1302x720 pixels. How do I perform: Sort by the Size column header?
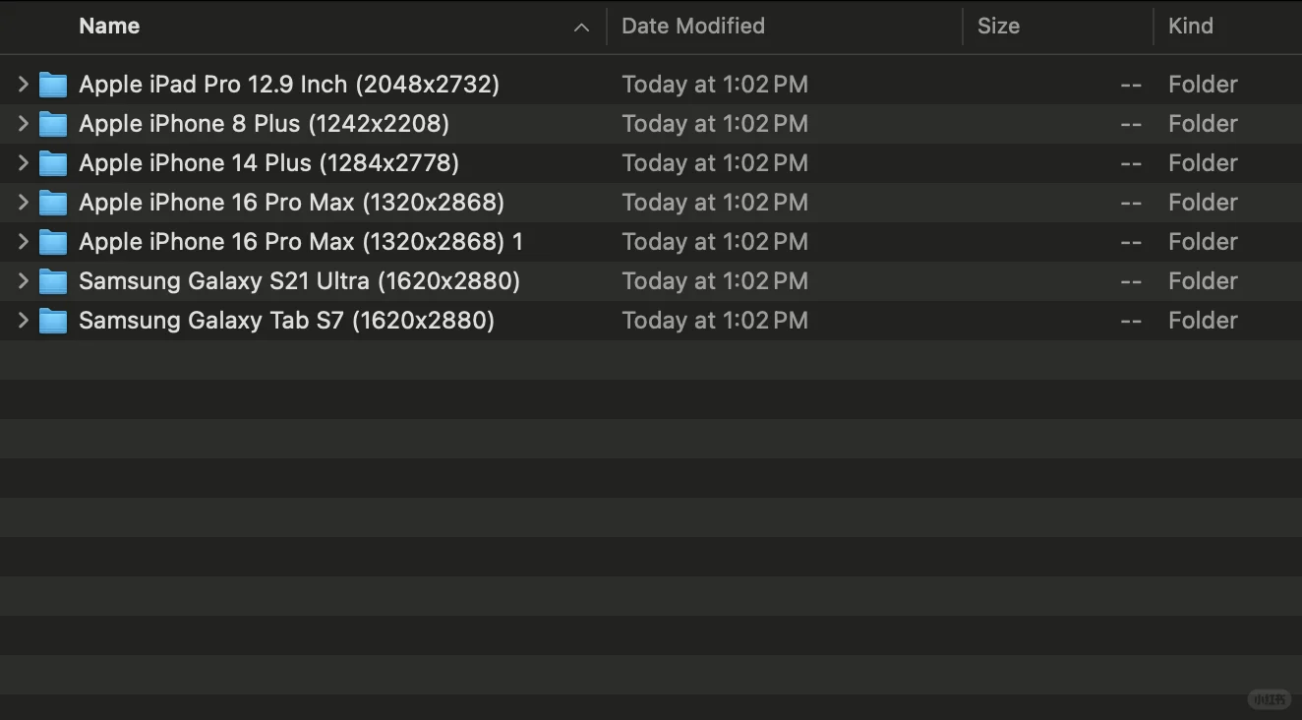(x=998, y=27)
